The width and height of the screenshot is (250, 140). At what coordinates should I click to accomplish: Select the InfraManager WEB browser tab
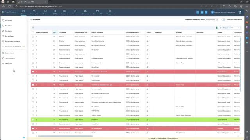click(32, 2)
